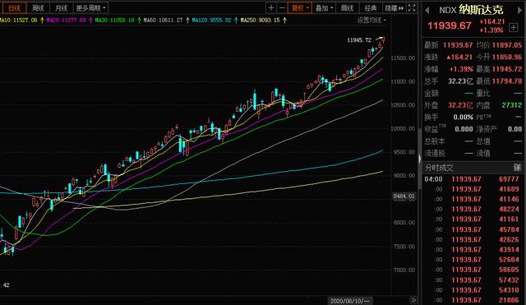The width and height of the screenshot is (526, 305).
Task: Open the 设置均线 settings dropdown
Action: pos(371,20)
